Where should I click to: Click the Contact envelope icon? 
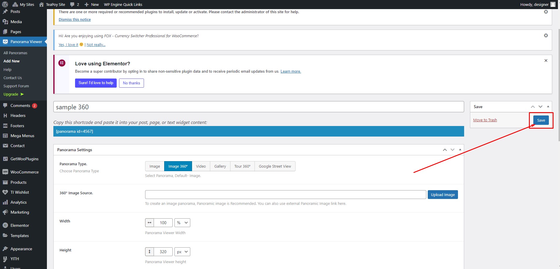point(5,146)
